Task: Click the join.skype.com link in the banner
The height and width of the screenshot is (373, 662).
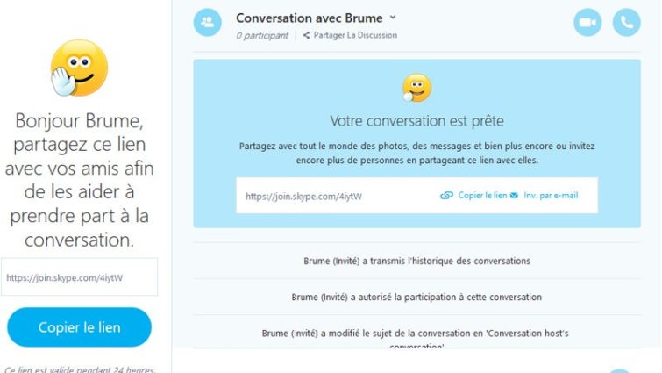Action: pos(303,197)
